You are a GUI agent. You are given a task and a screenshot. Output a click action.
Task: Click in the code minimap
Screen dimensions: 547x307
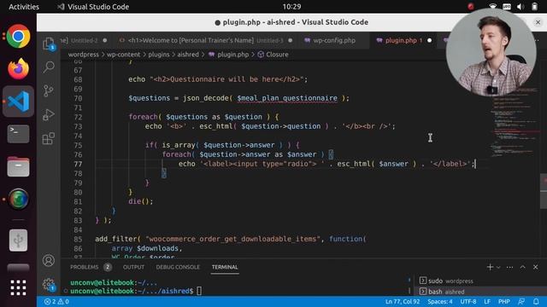coord(514,122)
